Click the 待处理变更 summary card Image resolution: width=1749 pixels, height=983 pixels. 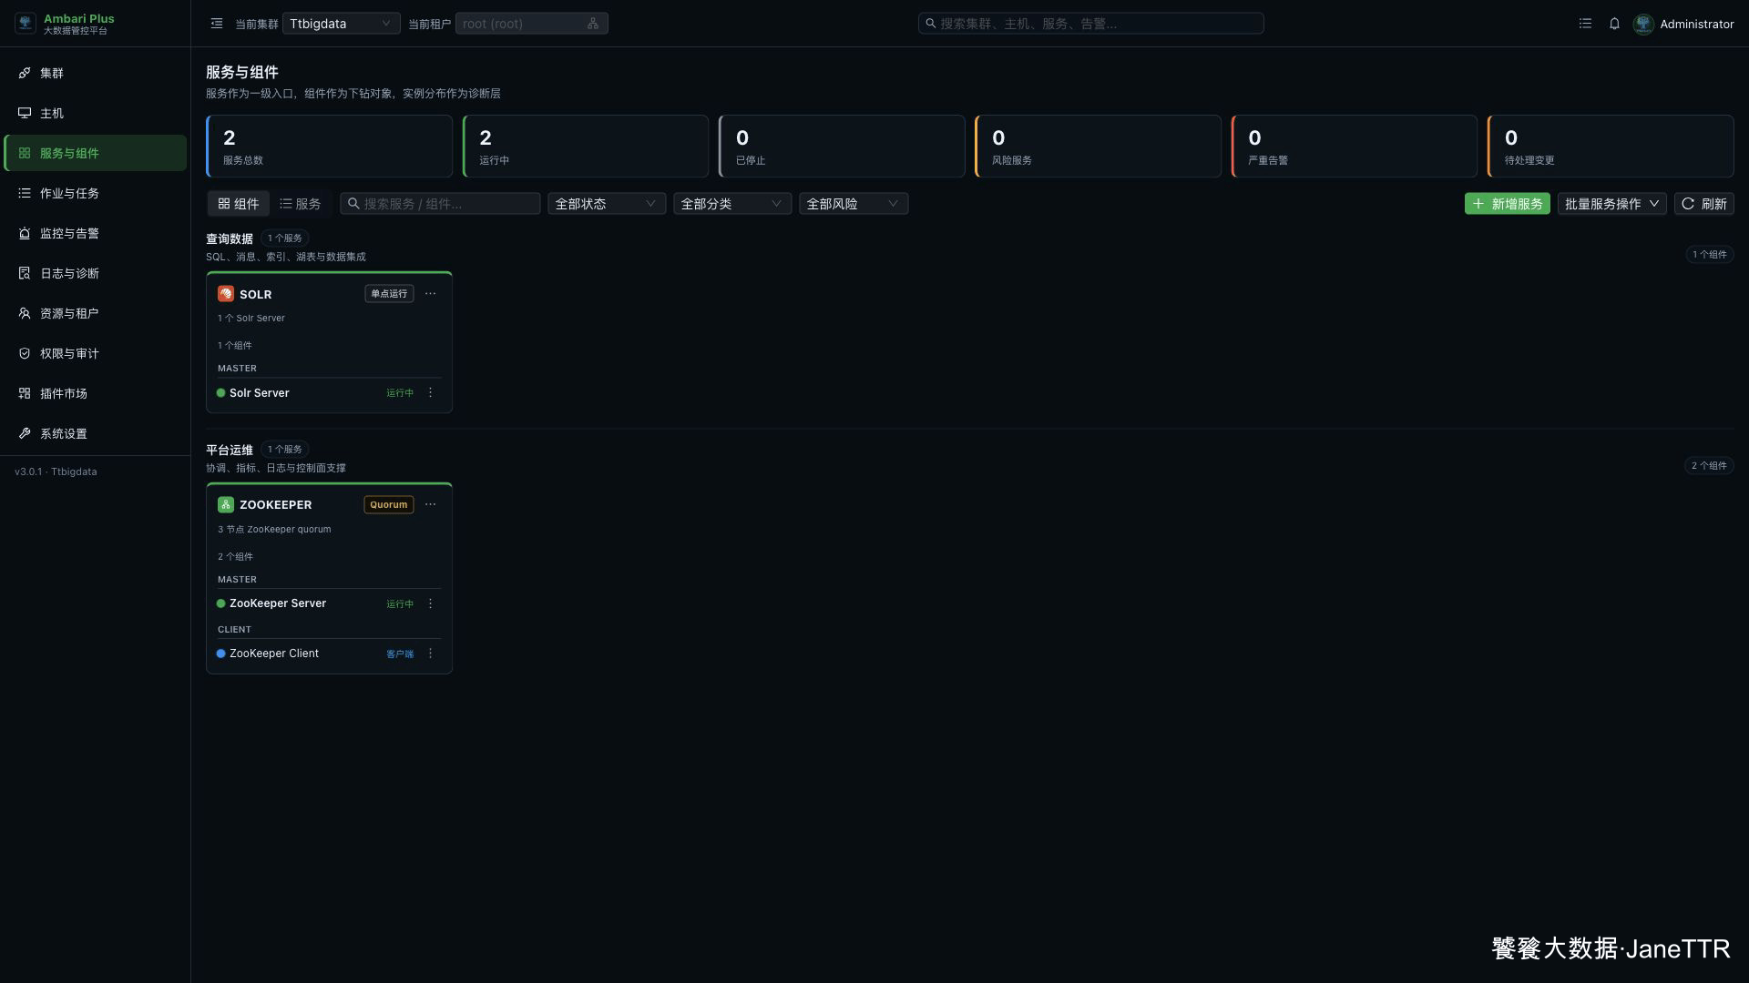coord(1611,147)
